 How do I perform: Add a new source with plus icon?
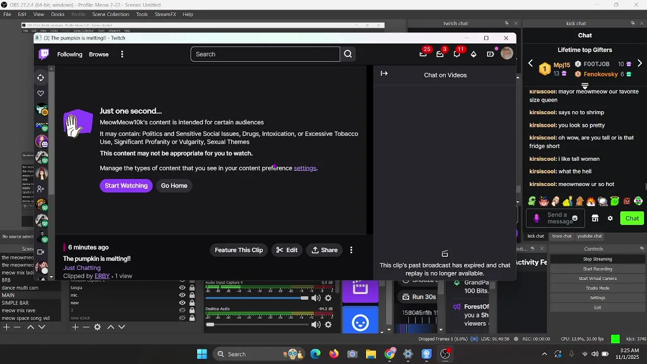pyautogui.click(x=75, y=327)
